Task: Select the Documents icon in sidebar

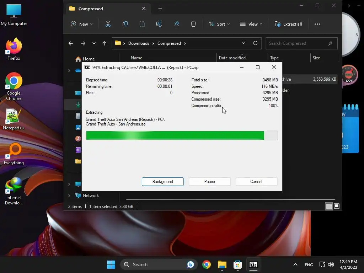Action: (x=78, y=116)
